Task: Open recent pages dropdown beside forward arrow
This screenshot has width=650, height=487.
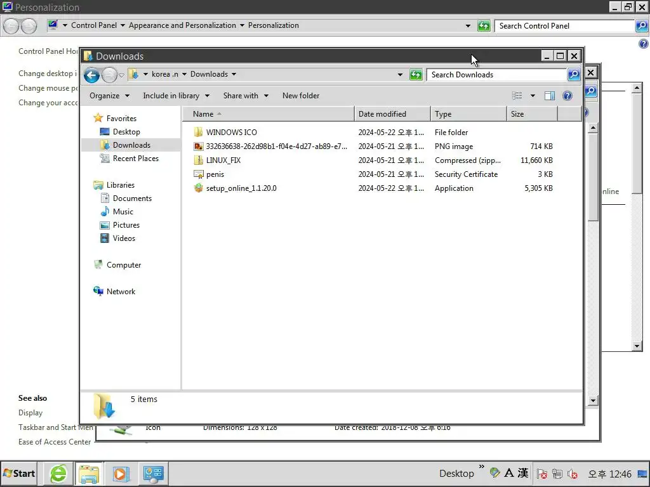Action: [121, 75]
